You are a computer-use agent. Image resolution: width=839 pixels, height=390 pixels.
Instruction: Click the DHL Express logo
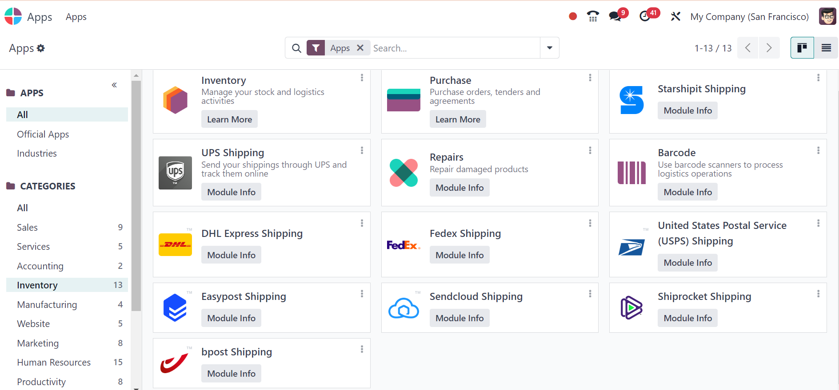(176, 244)
